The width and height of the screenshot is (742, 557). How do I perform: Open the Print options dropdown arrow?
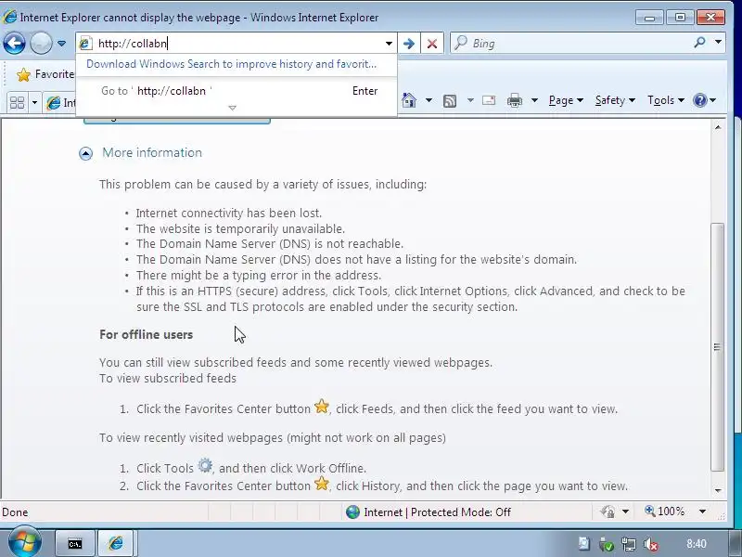(534, 100)
